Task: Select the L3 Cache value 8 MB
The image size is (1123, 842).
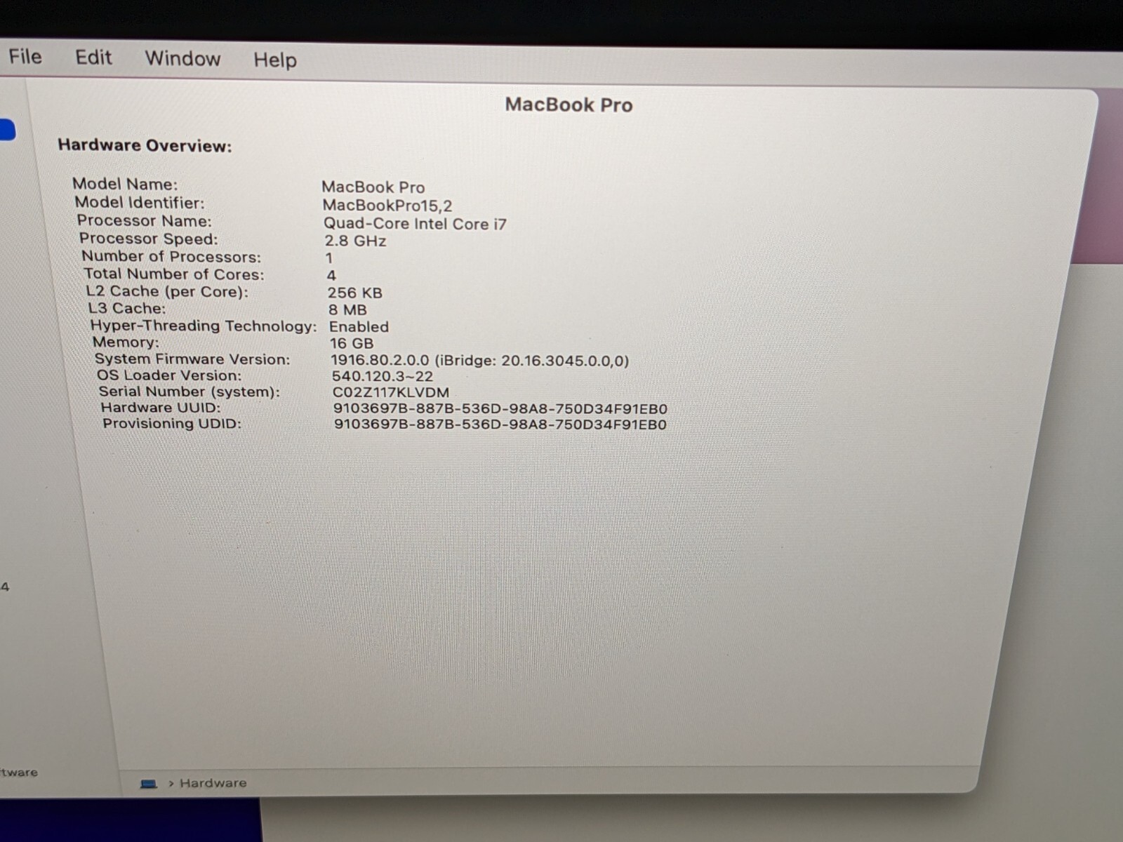Action: pyautogui.click(x=347, y=309)
